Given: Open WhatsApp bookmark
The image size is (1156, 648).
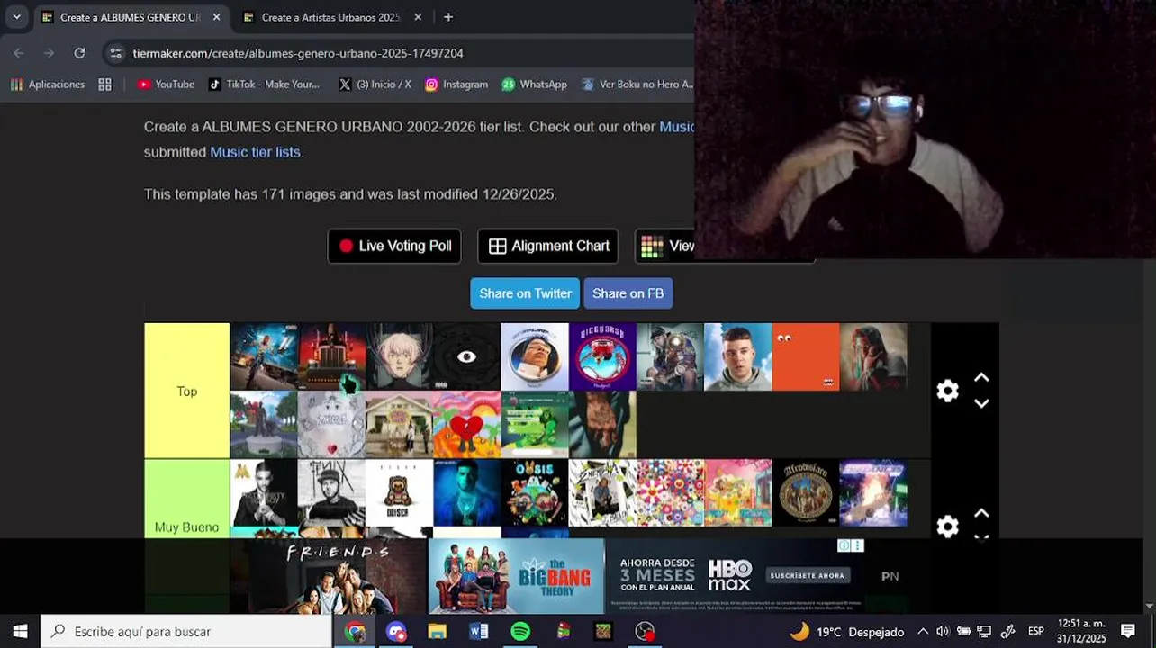Looking at the screenshot, I should [535, 84].
